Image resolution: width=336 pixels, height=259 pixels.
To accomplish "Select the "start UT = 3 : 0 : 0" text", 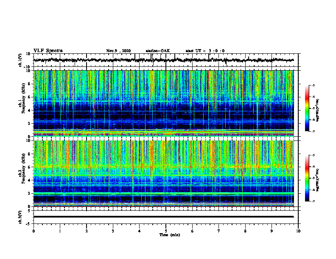I will pos(205,51).
